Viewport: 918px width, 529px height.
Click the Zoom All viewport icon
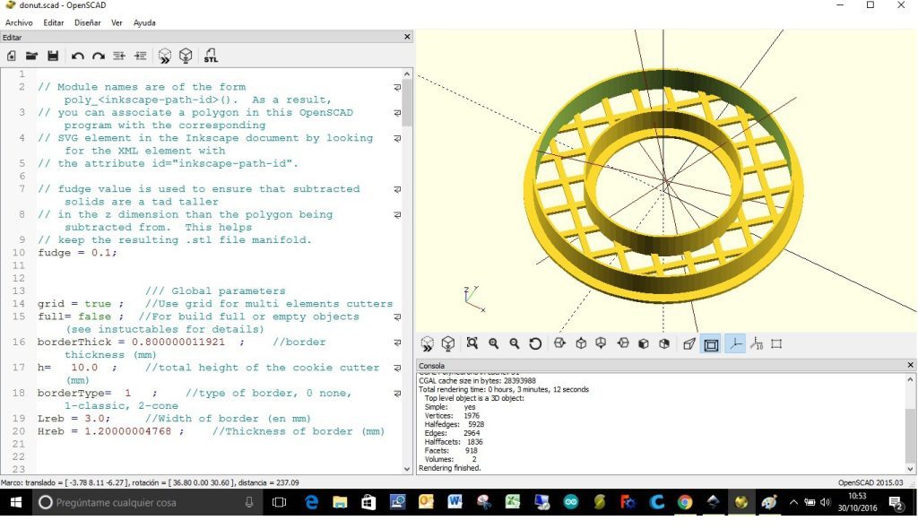[472, 343]
